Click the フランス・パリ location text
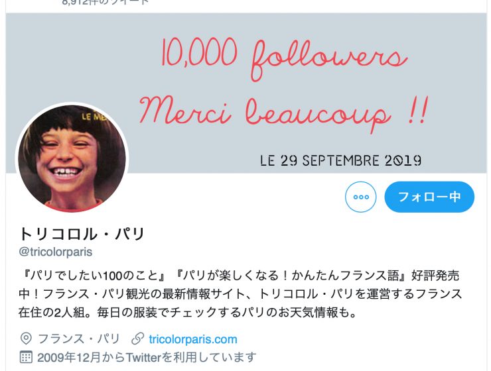 79,339
